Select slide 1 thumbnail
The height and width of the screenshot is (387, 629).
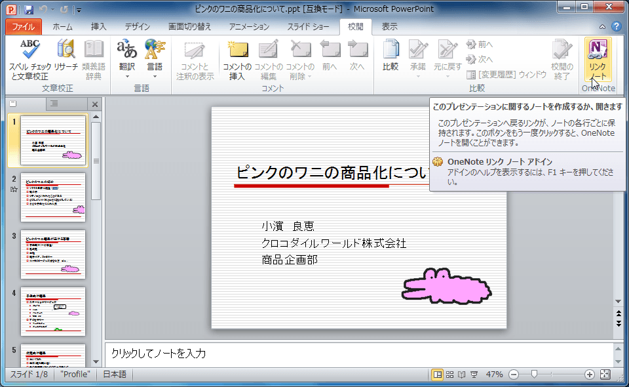coord(53,140)
